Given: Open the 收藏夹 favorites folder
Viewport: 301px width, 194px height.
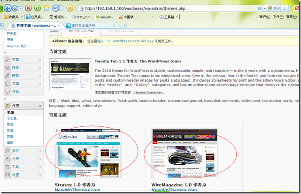Looking at the screenshot, I should pyautogui.click(x=13, y=17).
